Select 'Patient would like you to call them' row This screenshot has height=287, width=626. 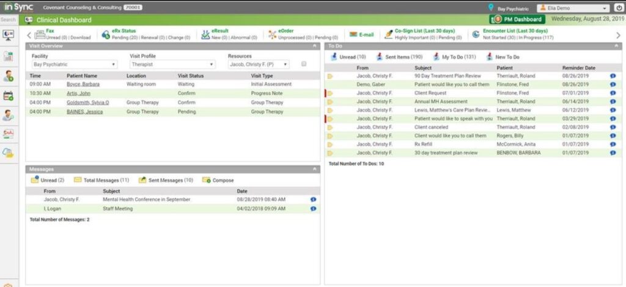pos(473,84)
